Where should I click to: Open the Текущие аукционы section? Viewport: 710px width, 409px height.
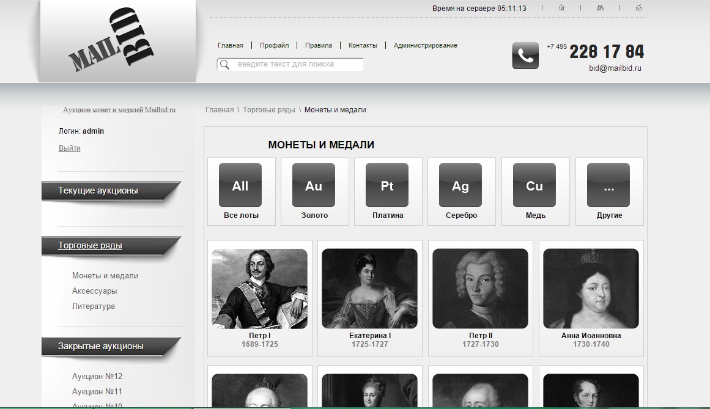[x=111, y=190]
